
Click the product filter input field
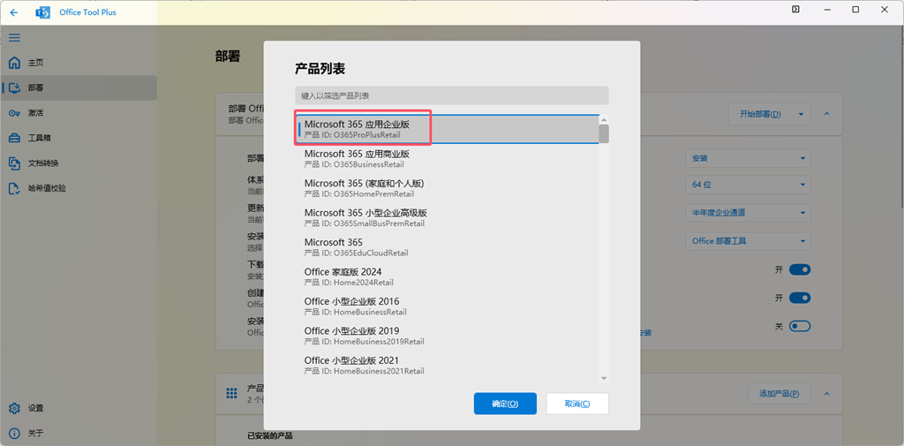[451, 95]
